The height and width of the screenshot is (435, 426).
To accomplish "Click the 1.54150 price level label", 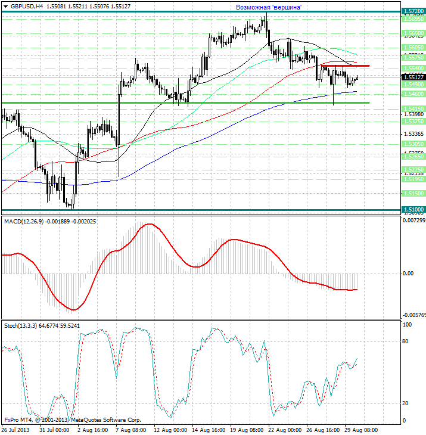I will (x=413, y=108).
